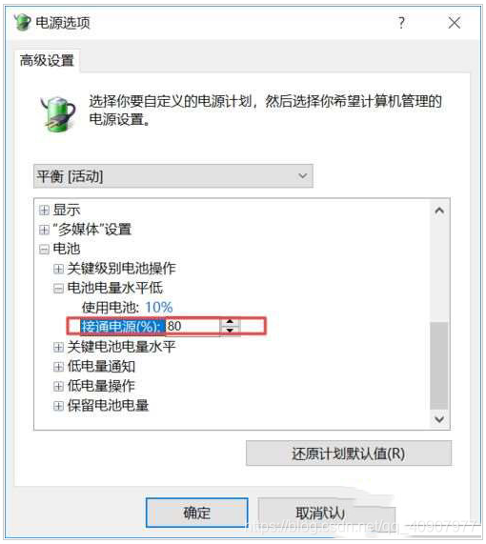Expand the 保留电池电量 node

[x=58, y=406]
